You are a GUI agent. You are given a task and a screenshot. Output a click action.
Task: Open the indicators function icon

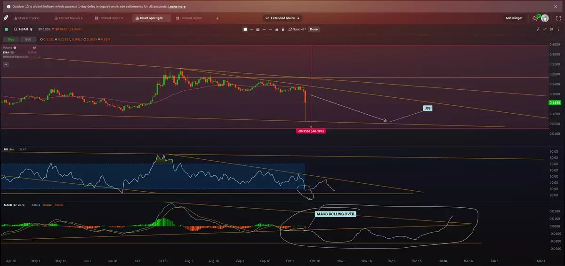[538, 29]
